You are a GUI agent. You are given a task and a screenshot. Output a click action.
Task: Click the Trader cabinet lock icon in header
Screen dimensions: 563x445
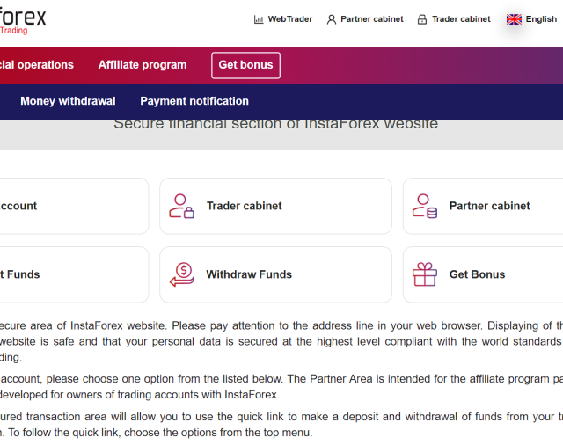[422, 19]
